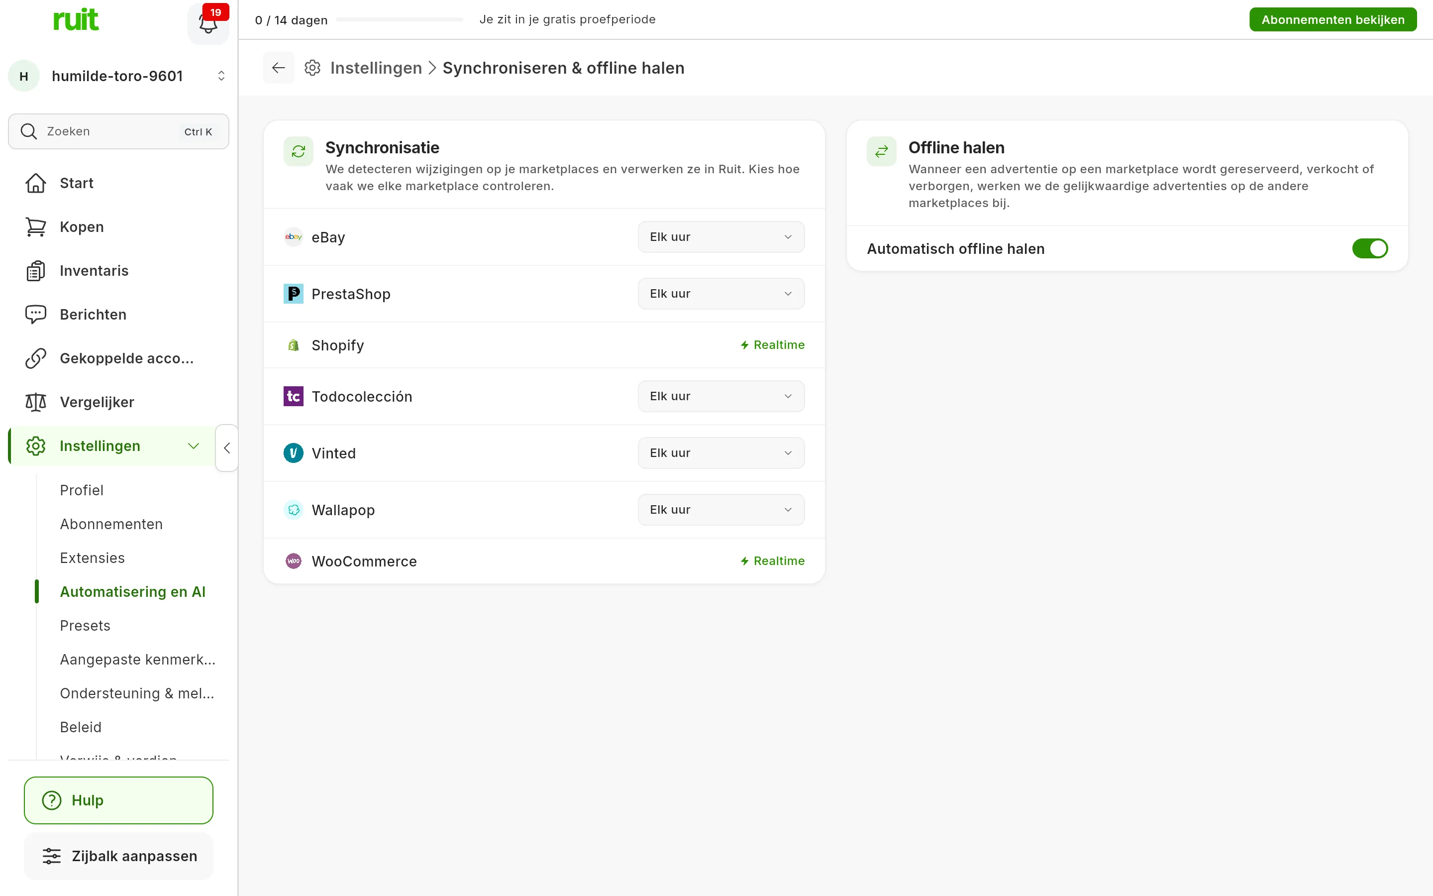Focus the Zoeken search field
Image resolution: width=1433 pixels, height=896 pixels.
tap(118, 131)
